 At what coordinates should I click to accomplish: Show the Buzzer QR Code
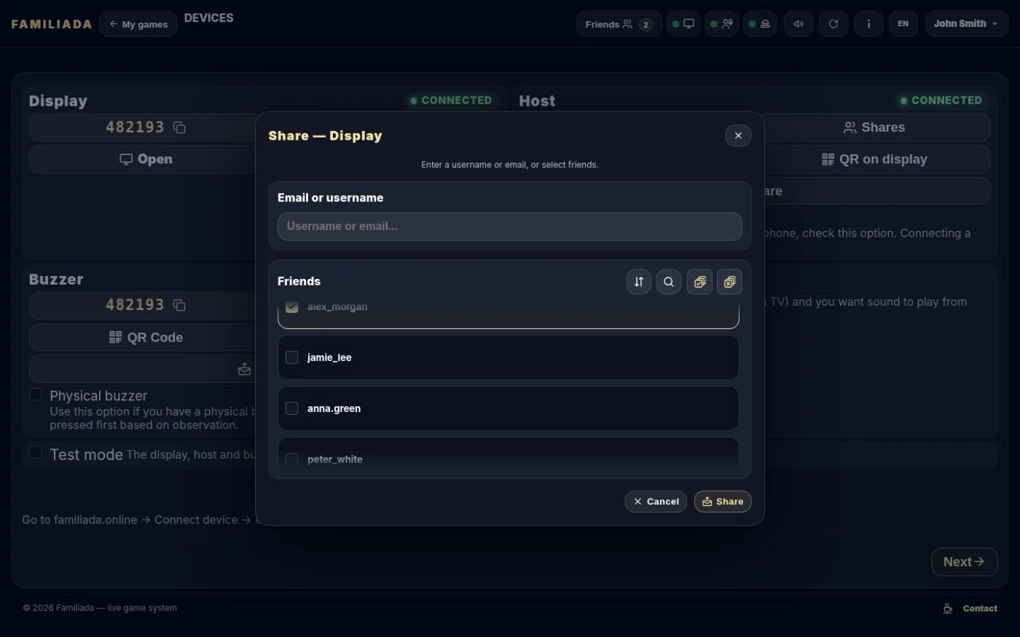(x=146, y=337)
